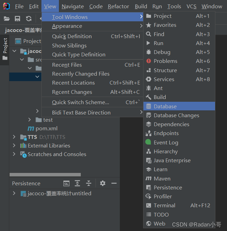The image size is (227, 231).
Task: Click the Run play triangle icon
Action: coord(148,43)
